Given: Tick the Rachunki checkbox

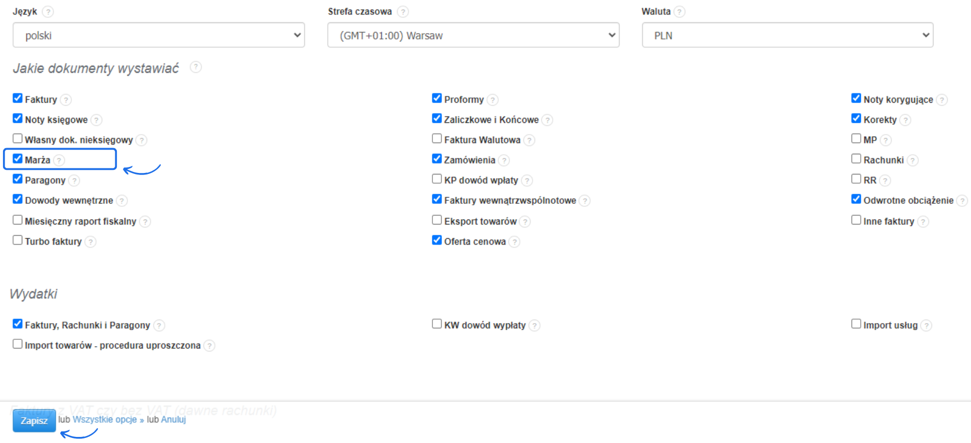Looking at the screenshot, I should tap(856, 159).
